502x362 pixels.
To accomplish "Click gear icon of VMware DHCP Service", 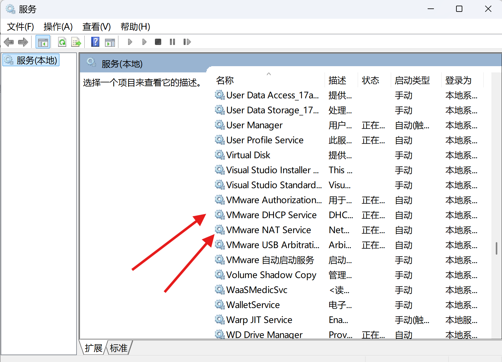I will point(220,215).
